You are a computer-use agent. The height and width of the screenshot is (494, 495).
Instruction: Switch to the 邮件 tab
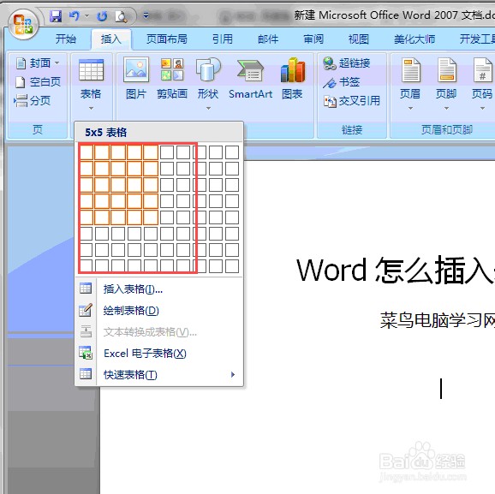pos(268,39)
